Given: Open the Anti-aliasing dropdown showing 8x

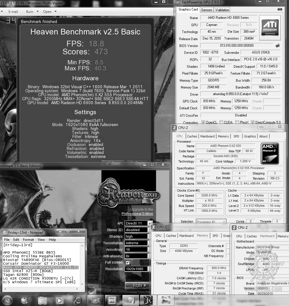Looking at the screenshot, I should [137, 256].
